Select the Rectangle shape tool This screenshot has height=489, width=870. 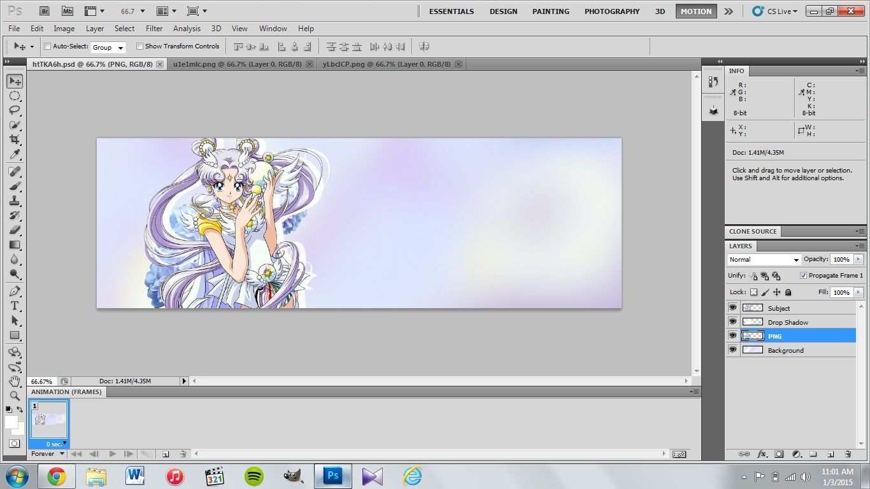click(x=15, y=336)
